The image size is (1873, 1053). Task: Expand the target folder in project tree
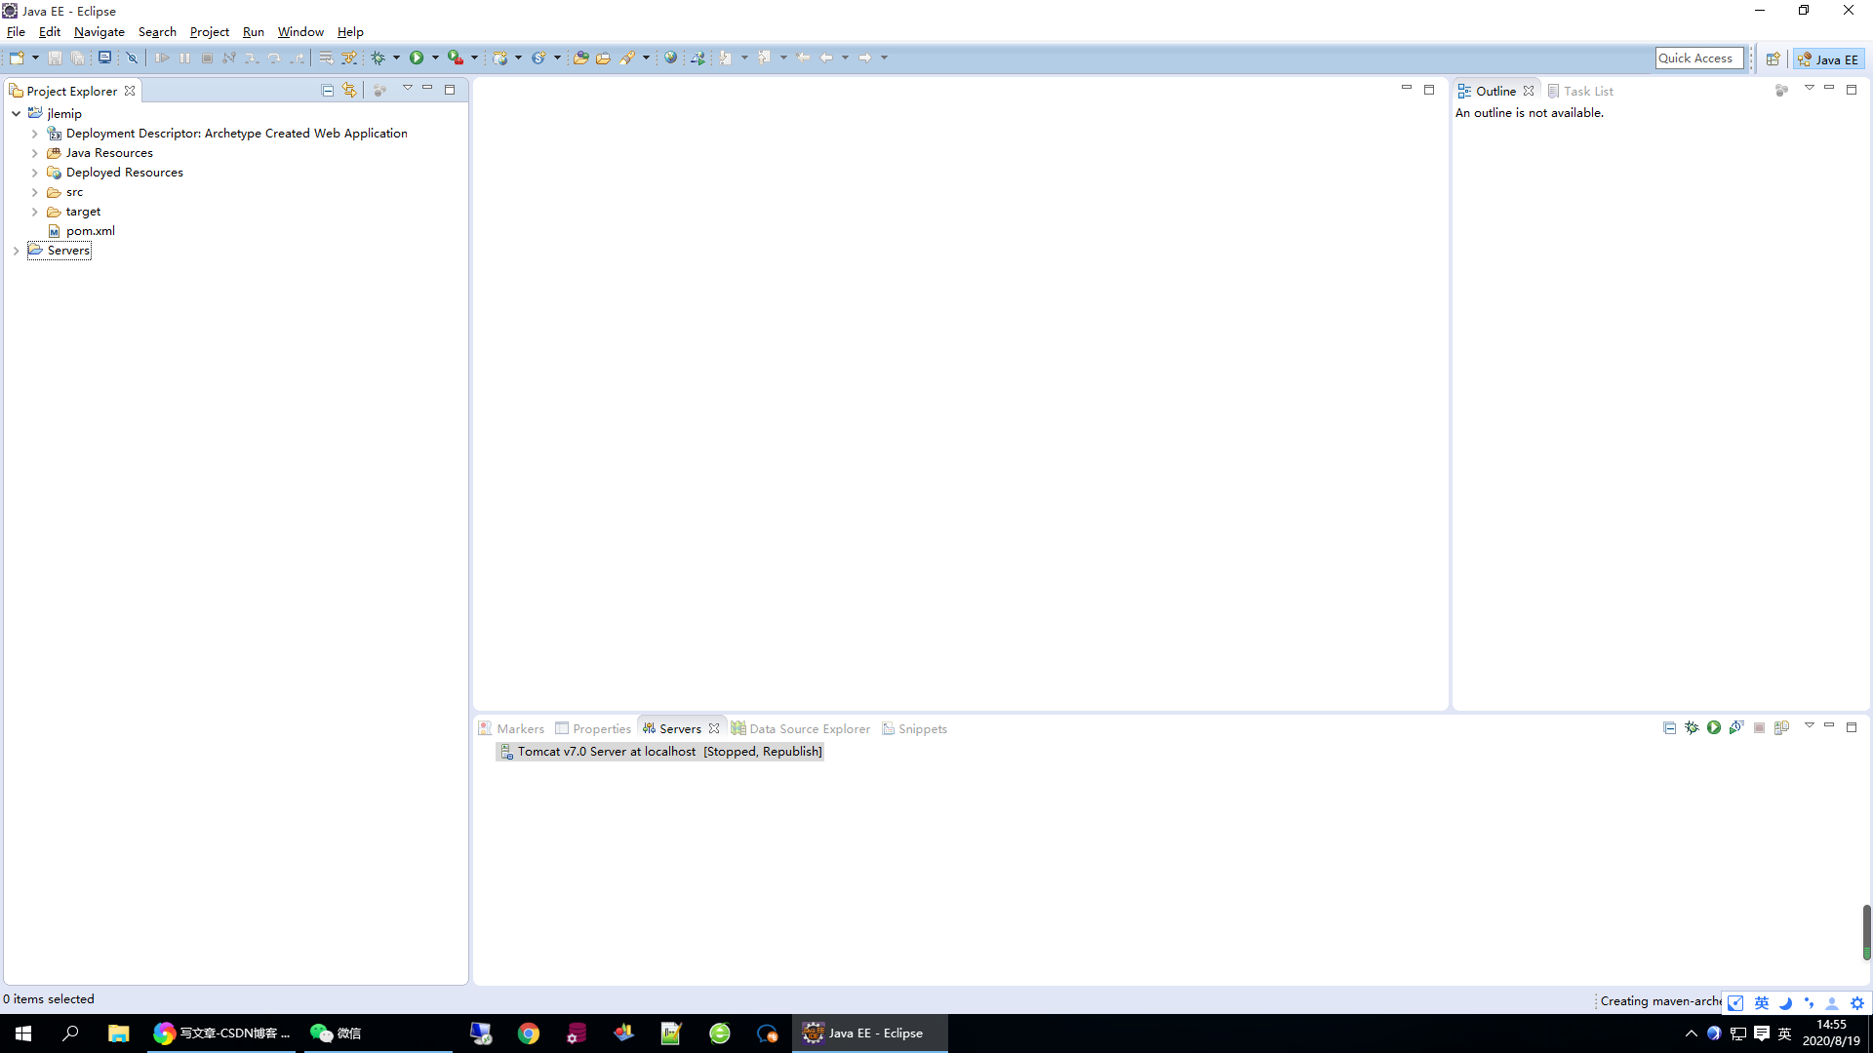[33, 211]
